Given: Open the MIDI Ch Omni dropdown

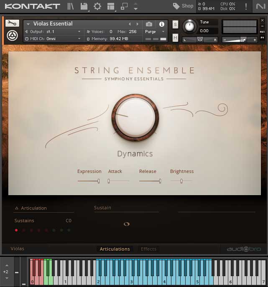Looking at the screenshot, I should click(53, 39).
